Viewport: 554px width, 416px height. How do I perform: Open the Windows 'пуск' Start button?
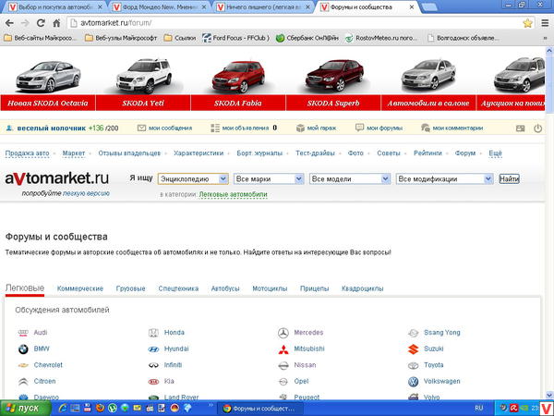coord(26,409)
